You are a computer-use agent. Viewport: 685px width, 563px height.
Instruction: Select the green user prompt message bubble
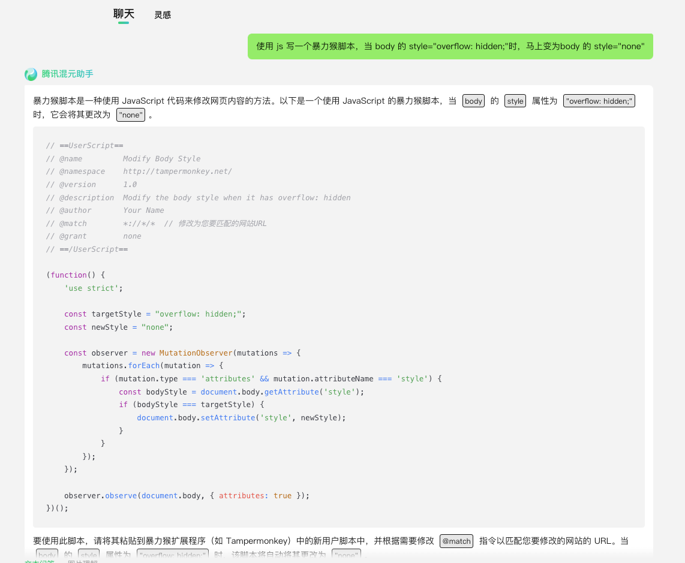pos(450,46)
